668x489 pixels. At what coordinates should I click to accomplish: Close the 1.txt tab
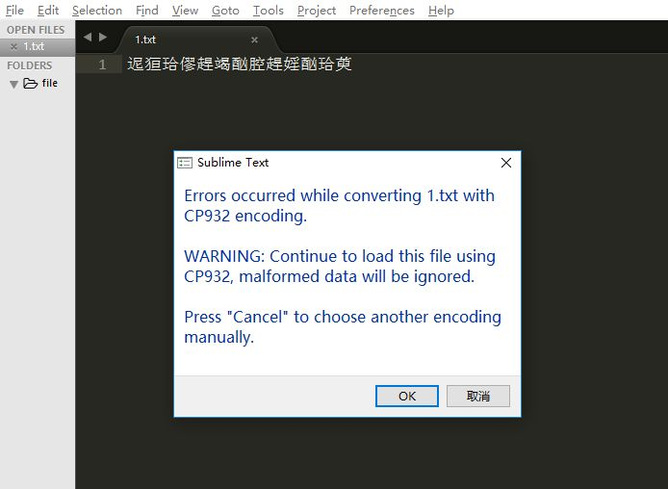pyautogui.click(x=254, y=40)
